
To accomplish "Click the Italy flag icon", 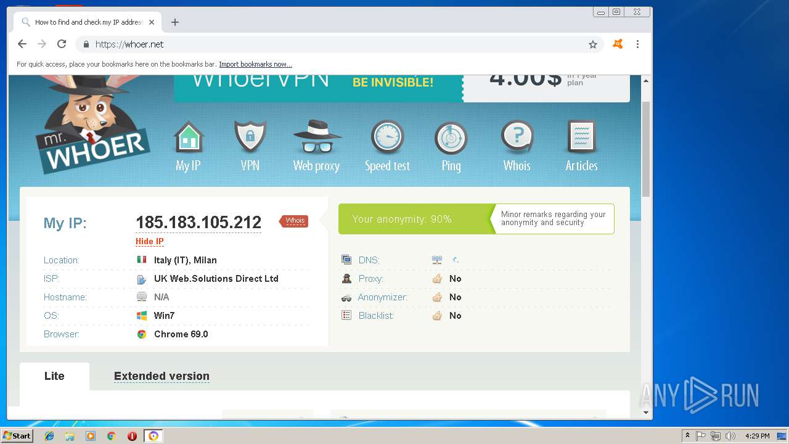I will coord(142,260).
